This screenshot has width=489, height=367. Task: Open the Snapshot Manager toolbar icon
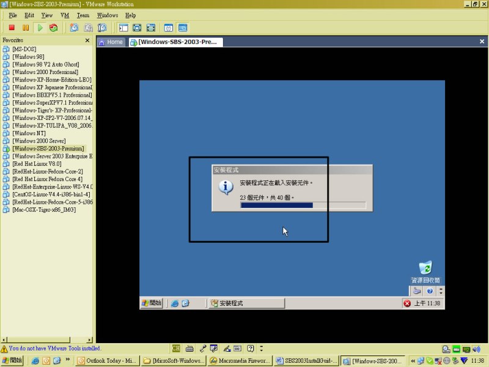point(102,28)
